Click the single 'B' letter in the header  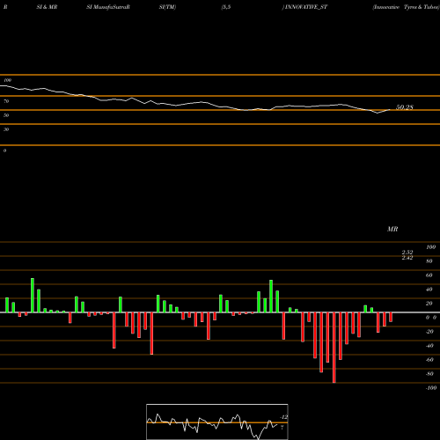pyautogui.click(x=5, y=7)
